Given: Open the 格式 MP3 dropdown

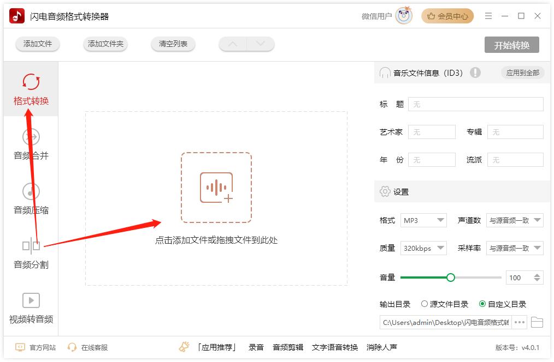Looking at the screenshot, I should (423, 220).
